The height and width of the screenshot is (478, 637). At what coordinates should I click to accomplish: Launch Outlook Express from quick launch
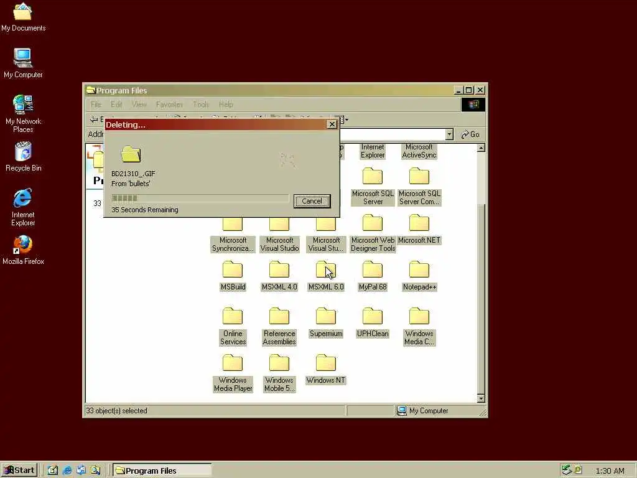pyautogui.click(x=81, y=471)
